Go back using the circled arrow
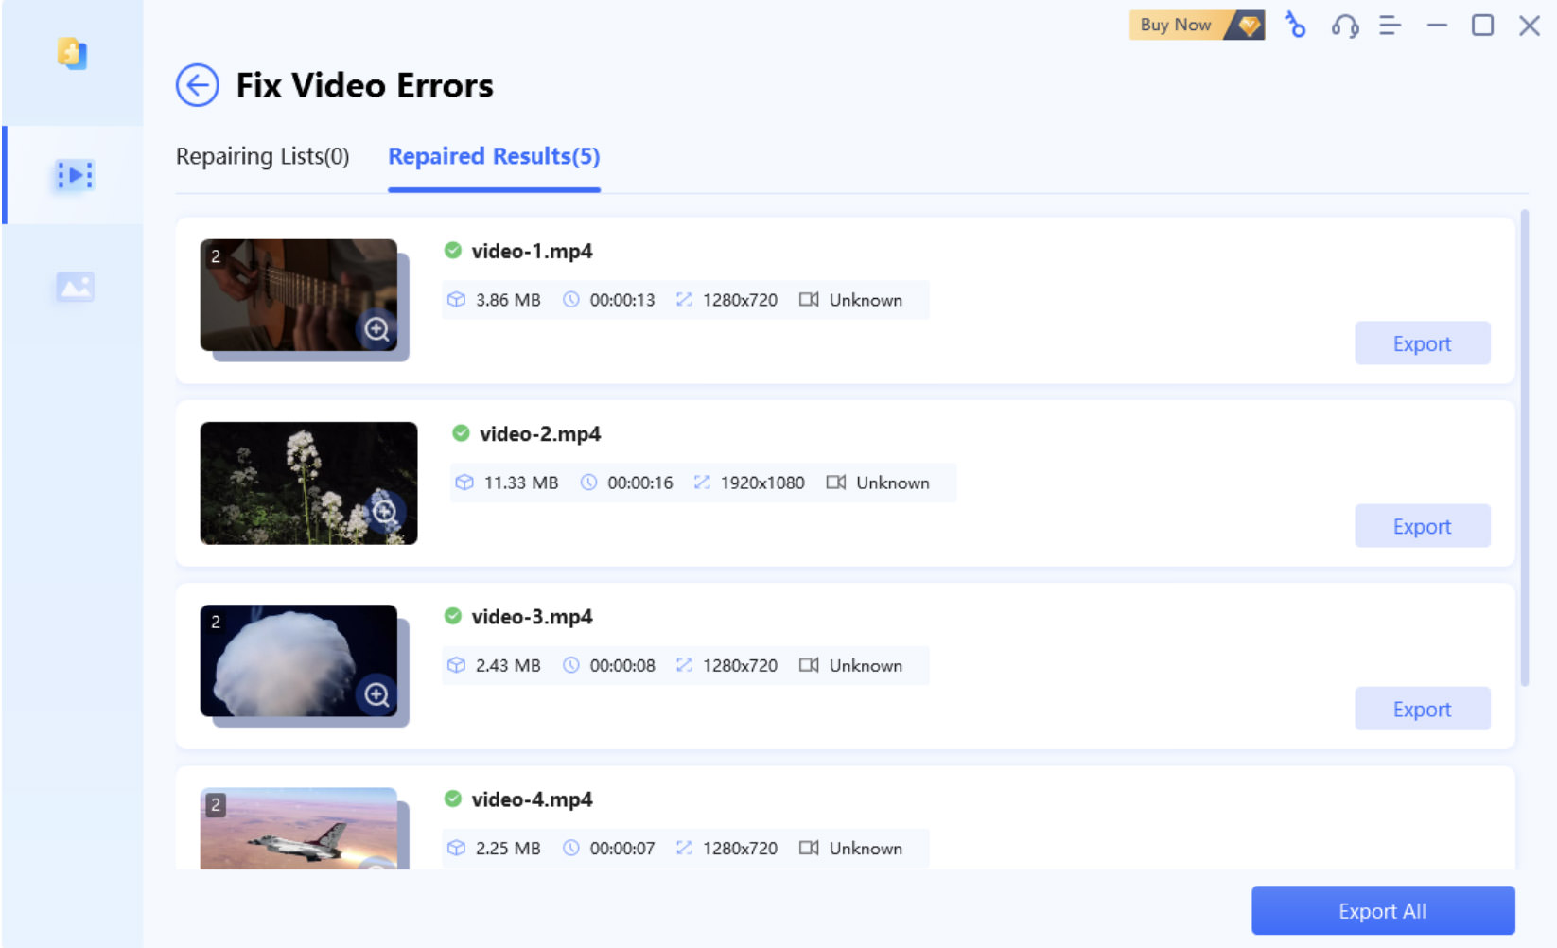 coord(197,86)
